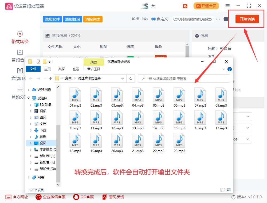
Task: Open the QQ客服 support link
Action: coord(84,197)
